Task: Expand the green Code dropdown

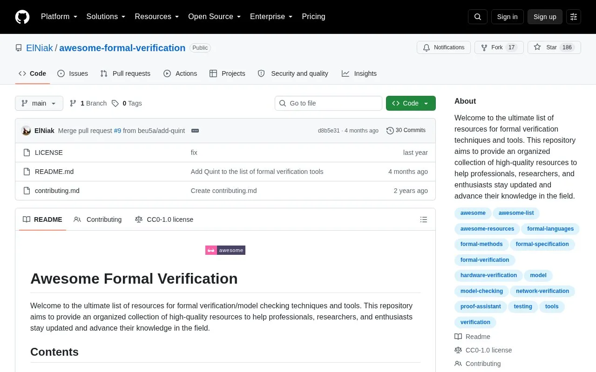Action: 411,103
